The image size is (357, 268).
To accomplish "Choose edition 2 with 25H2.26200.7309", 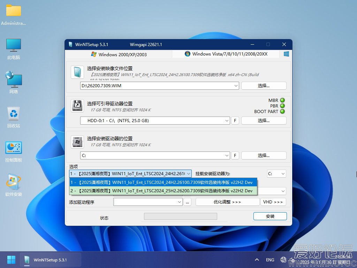I will [163, 191].
